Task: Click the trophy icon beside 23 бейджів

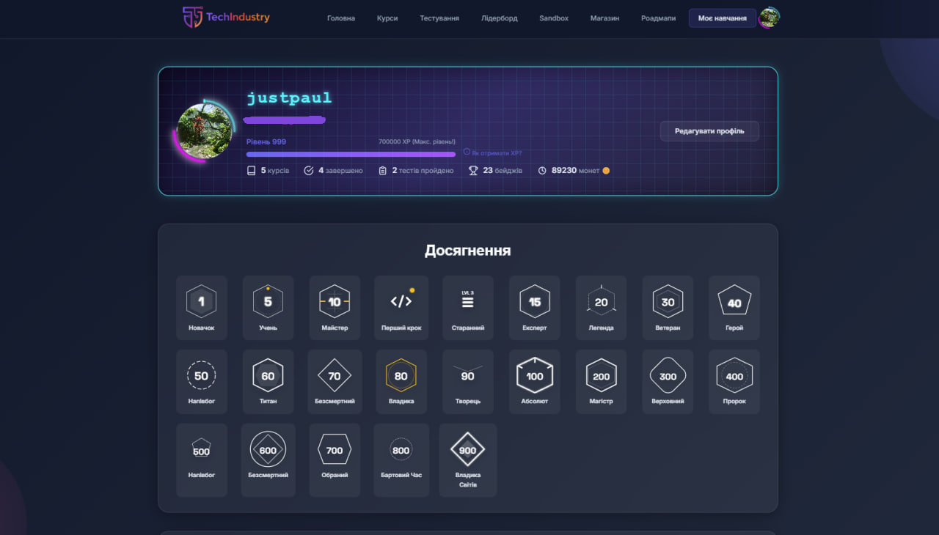Action: [473, 170]
